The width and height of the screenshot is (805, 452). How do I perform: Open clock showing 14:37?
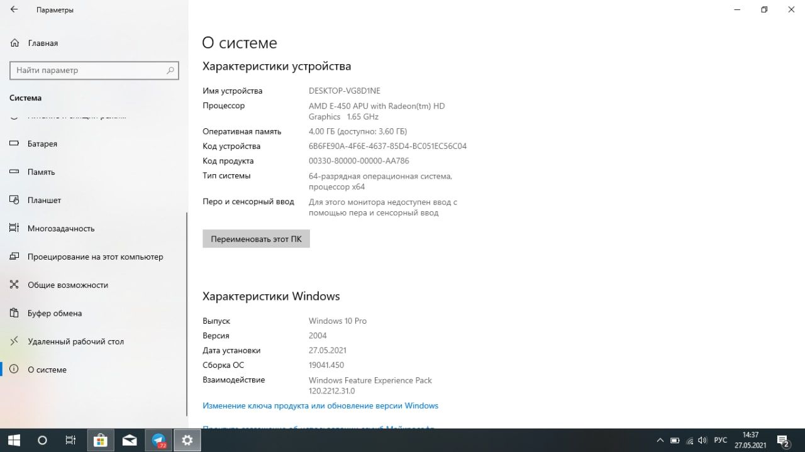pyautogui.click(x=750, y=440)
